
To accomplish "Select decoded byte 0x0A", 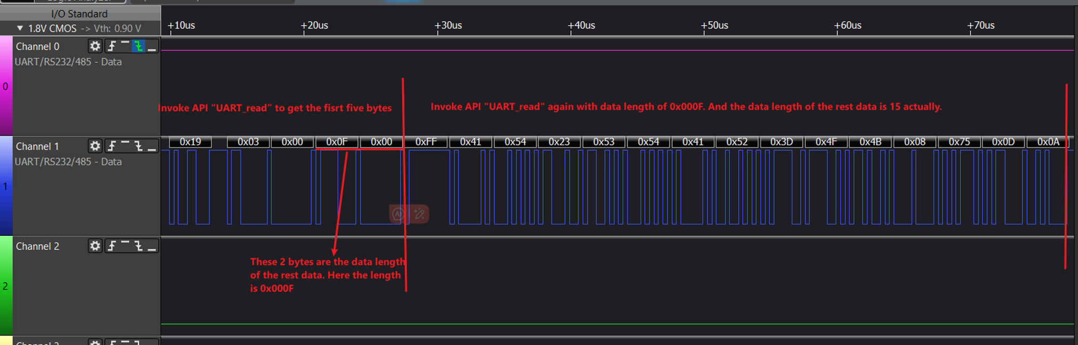I will coord(1048,142).
